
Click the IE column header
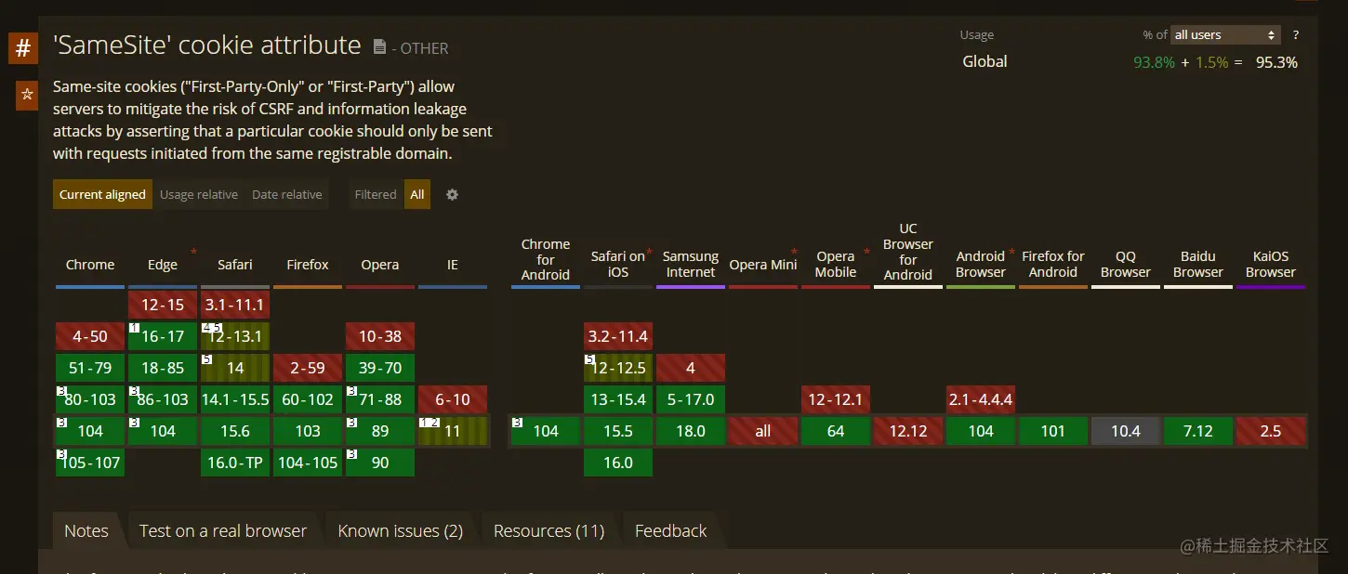click(x=453, y=265)
